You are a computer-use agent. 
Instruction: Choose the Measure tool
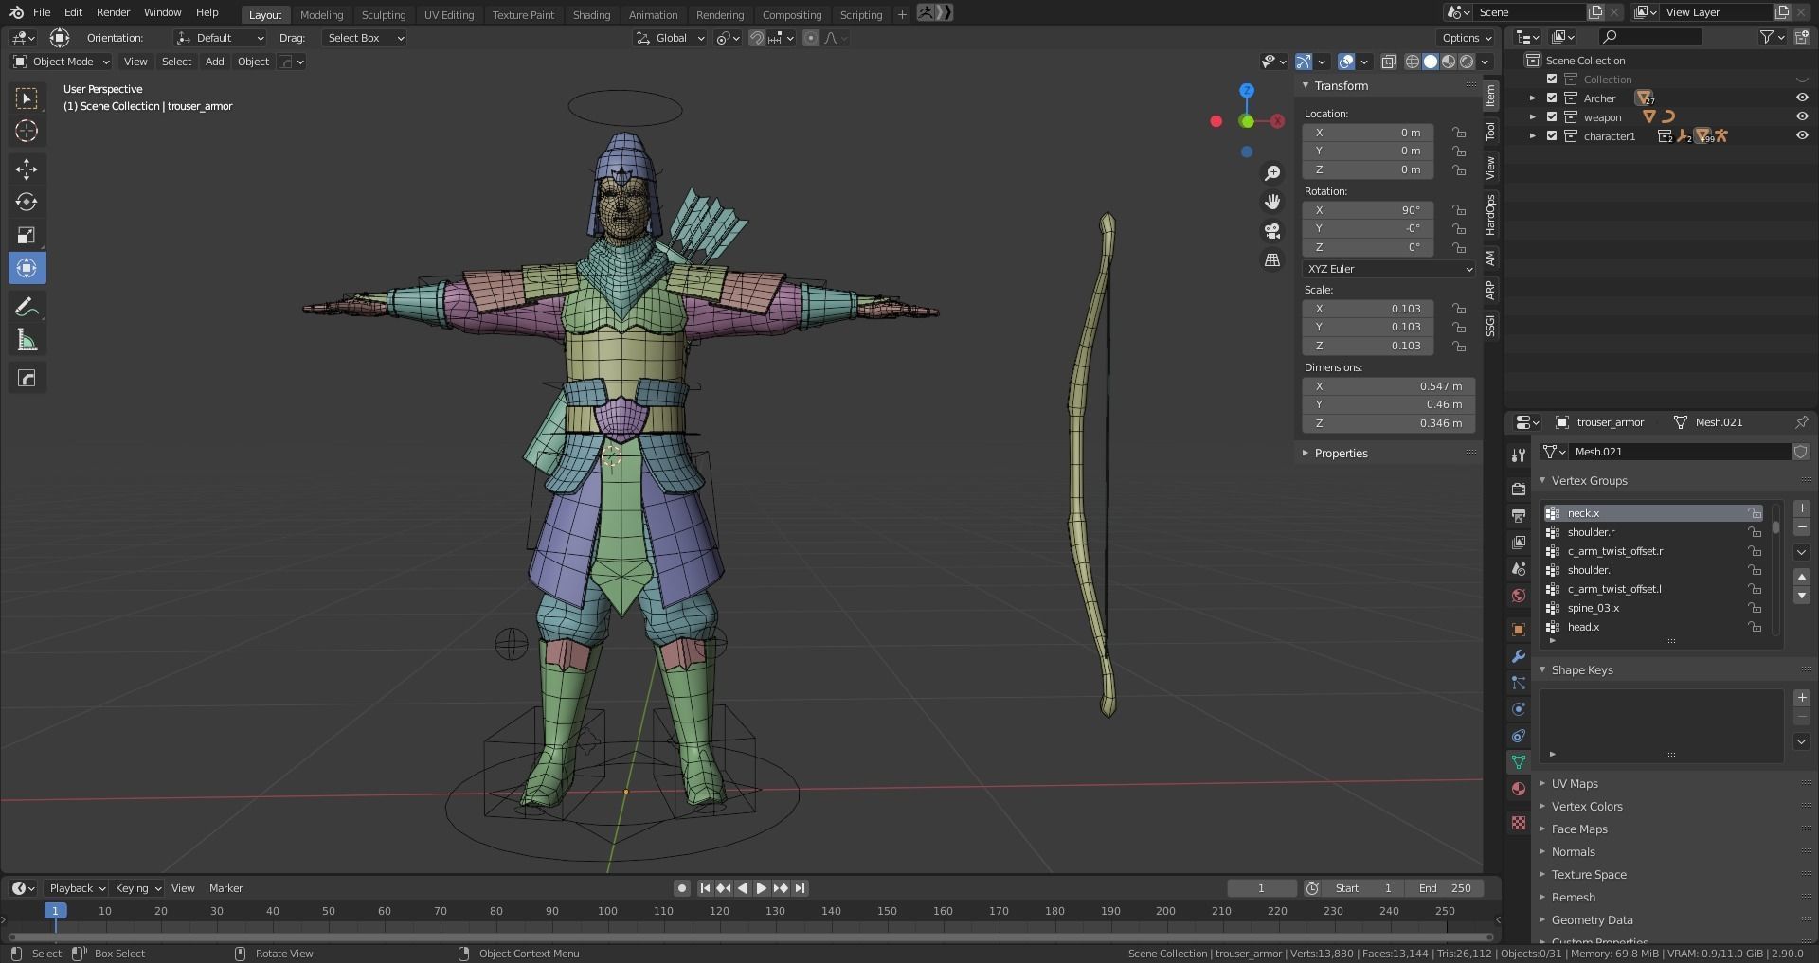tap(27, 340)
